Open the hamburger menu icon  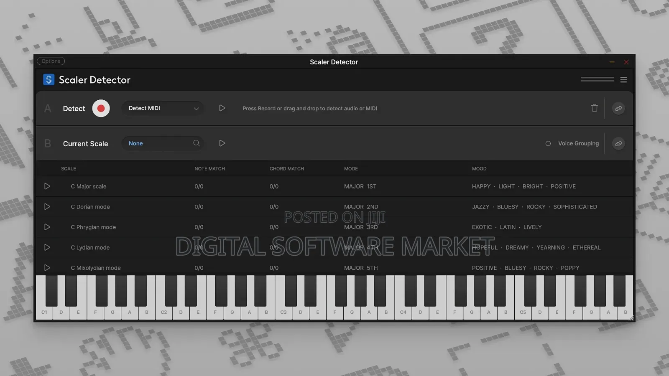point(623,79)
